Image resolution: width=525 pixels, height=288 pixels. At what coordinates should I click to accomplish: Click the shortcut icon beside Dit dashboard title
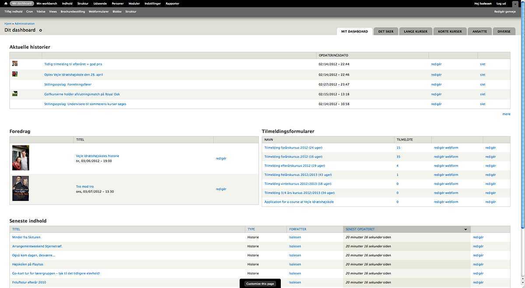click(x=41, y=31)
